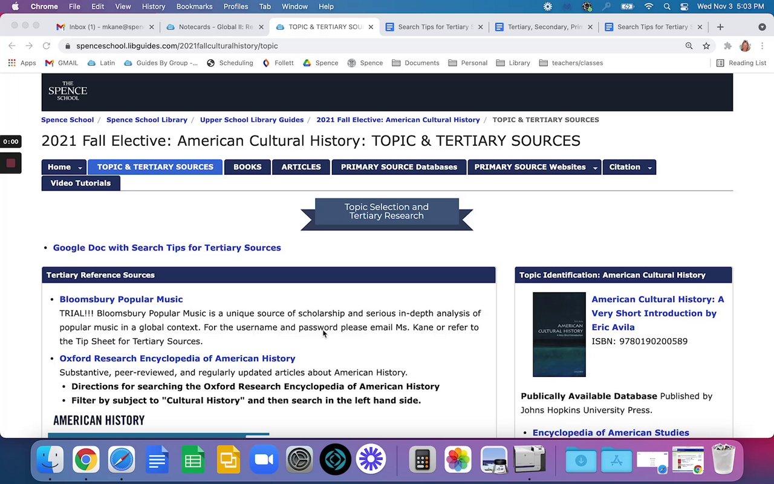Open Google Sheets from the dock
The width and height of the screenshot is (774, 484).
(x=193, y=460)
